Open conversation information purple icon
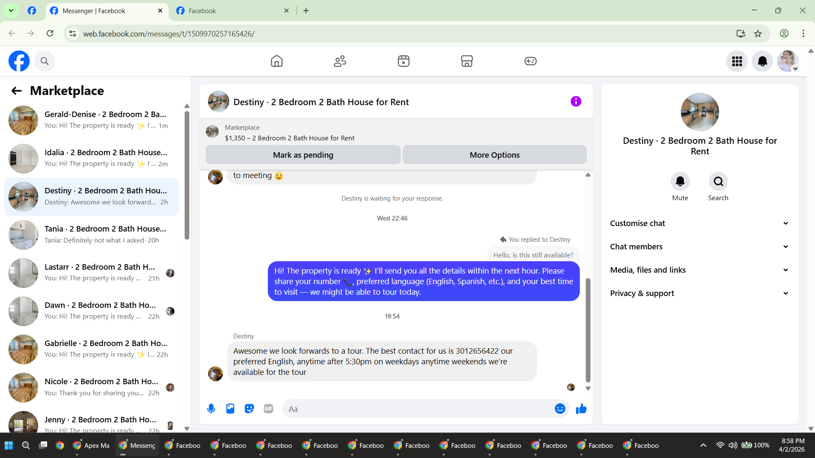 pos(576,101)
